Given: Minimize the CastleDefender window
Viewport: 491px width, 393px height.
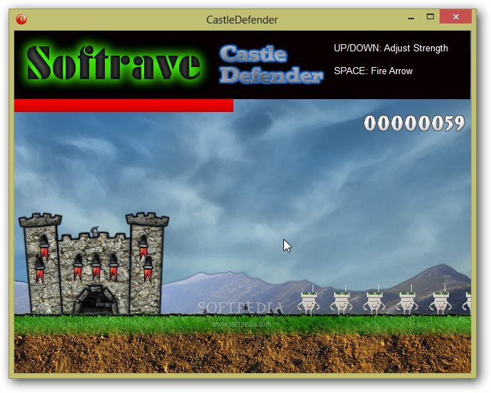Looking at the screenshot, I should 411,18.
